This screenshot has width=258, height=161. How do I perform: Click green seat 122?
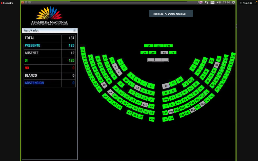(x=165, y=119)
